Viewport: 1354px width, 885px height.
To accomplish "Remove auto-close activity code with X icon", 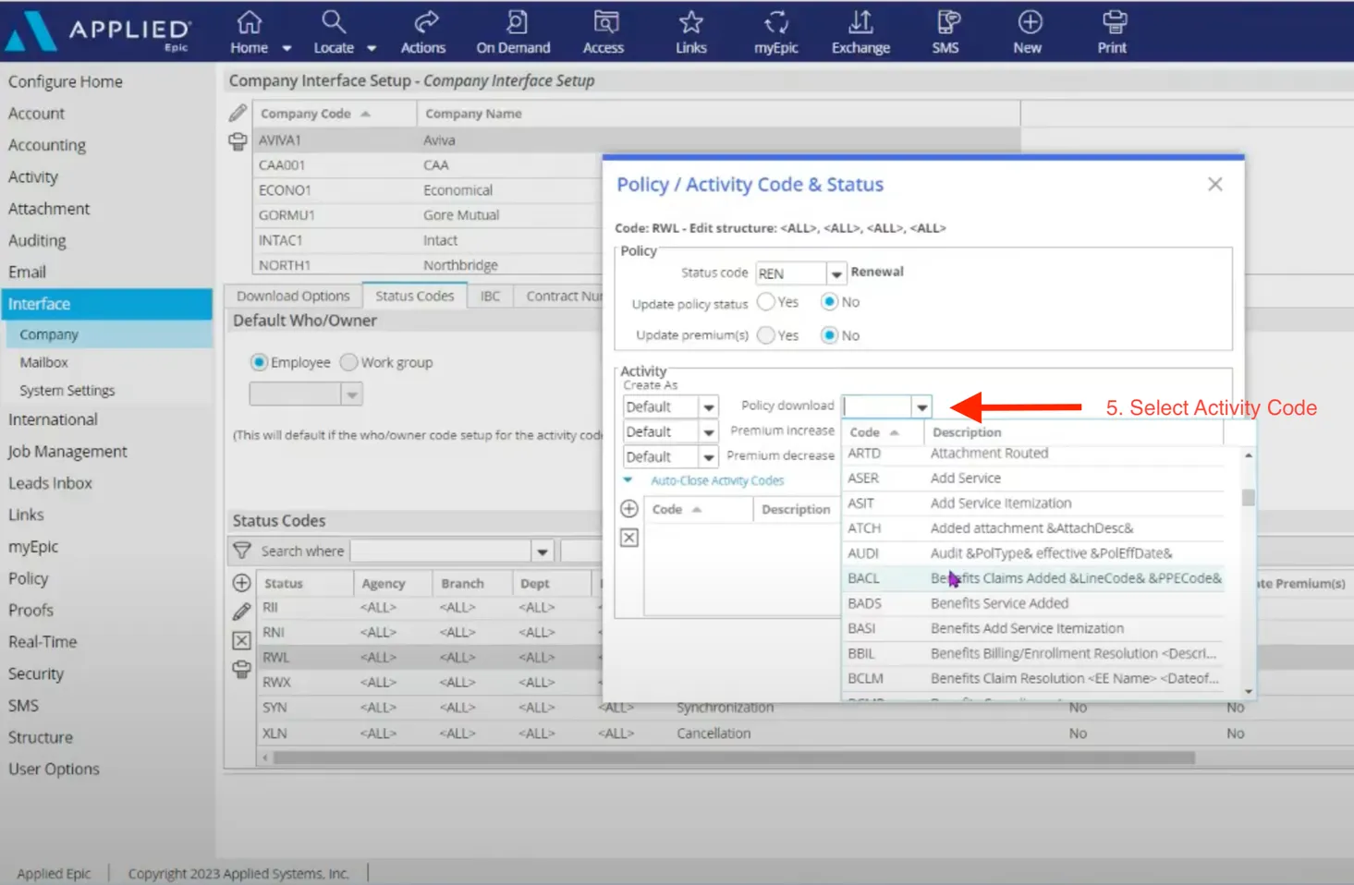I will tap(629, 538).
